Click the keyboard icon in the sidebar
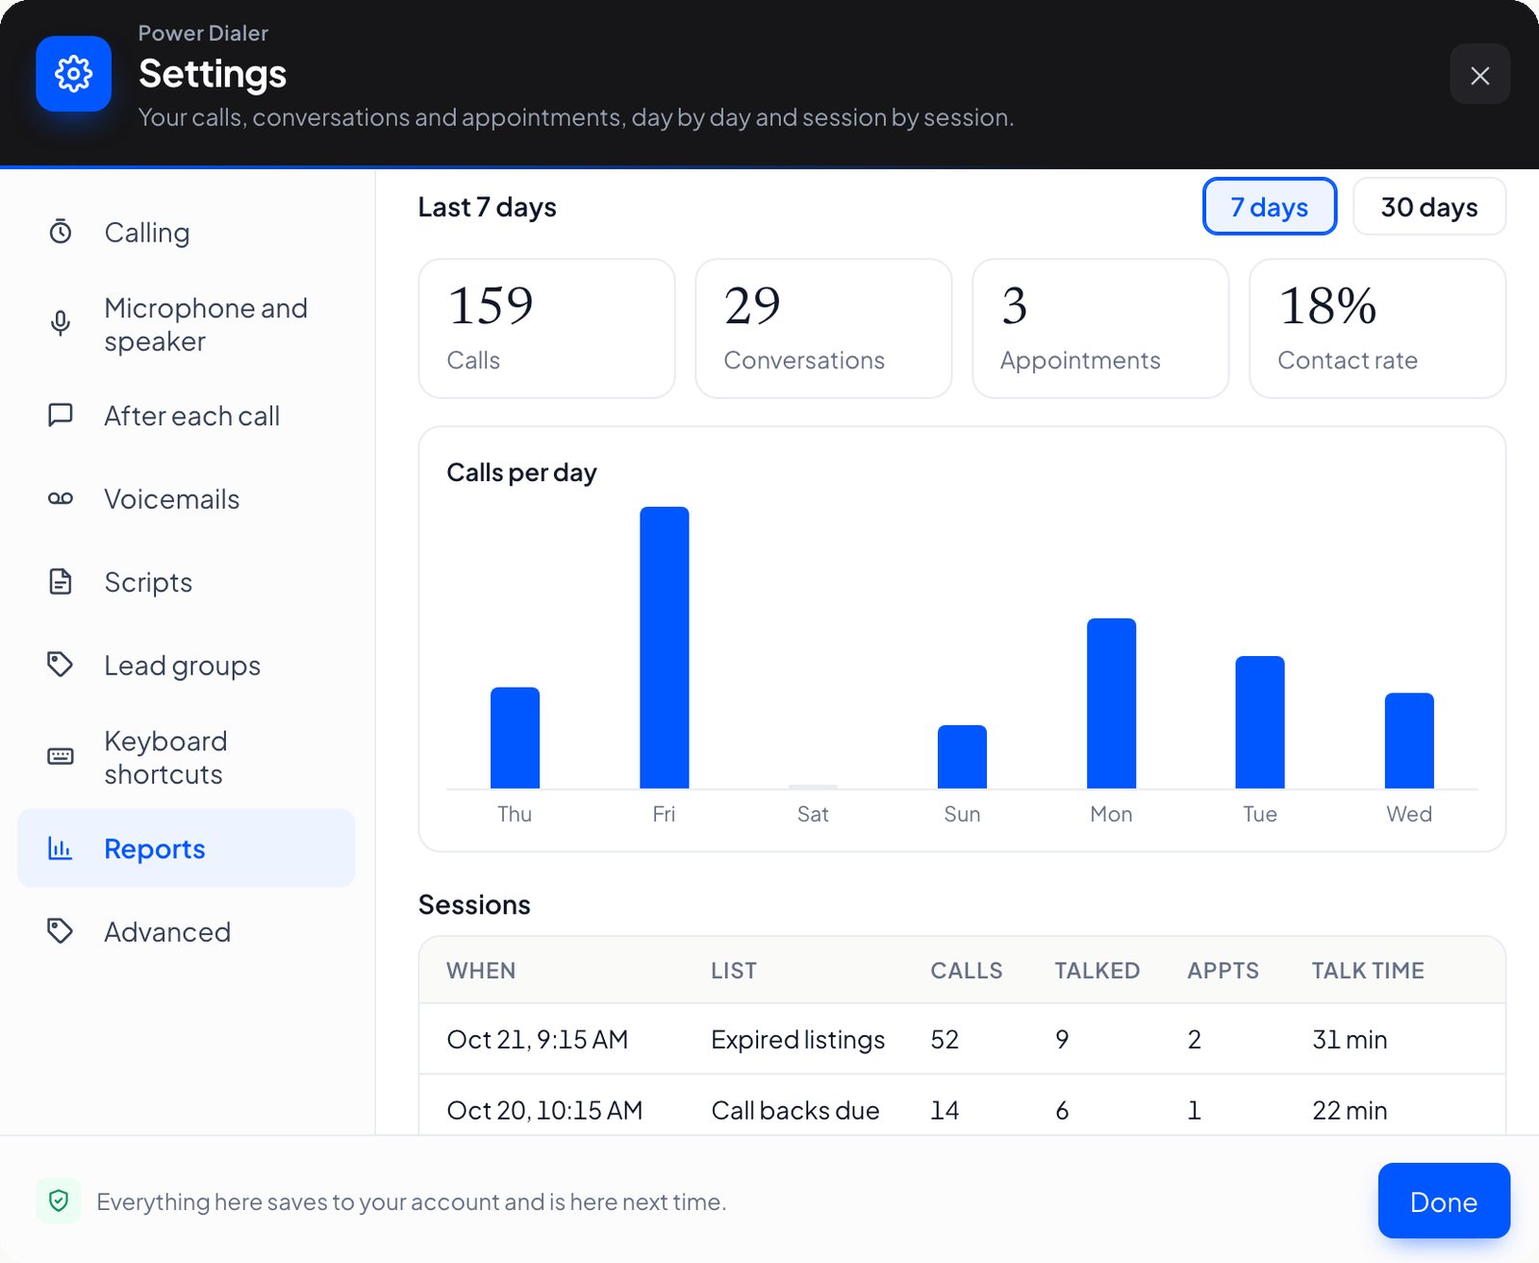 pos(61,757)
